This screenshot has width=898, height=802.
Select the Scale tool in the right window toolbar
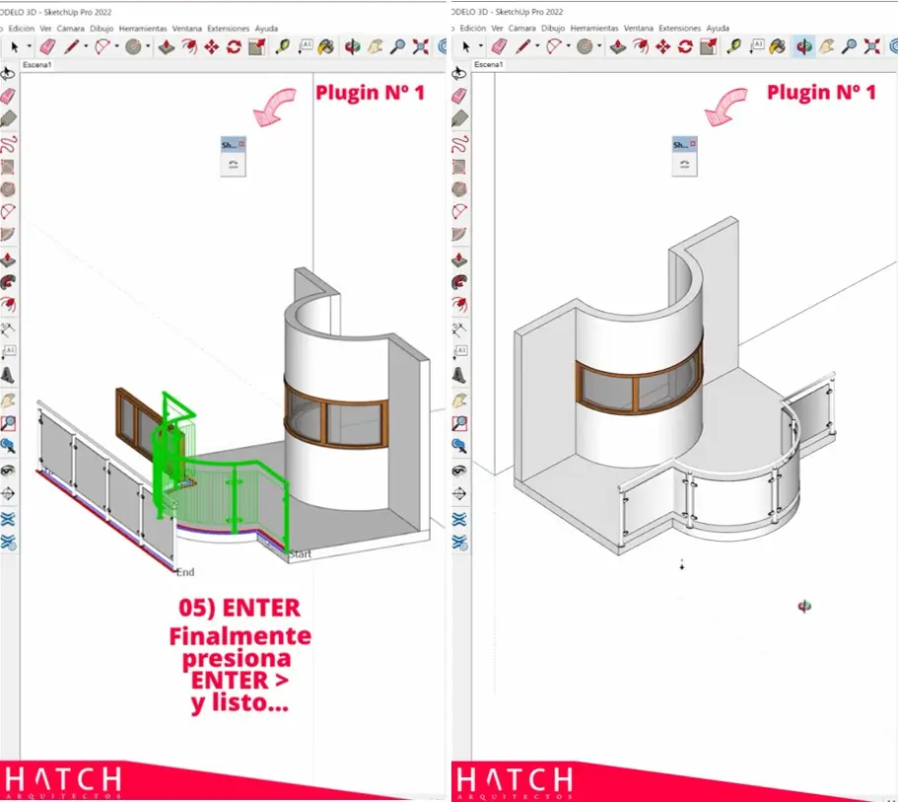708,46
